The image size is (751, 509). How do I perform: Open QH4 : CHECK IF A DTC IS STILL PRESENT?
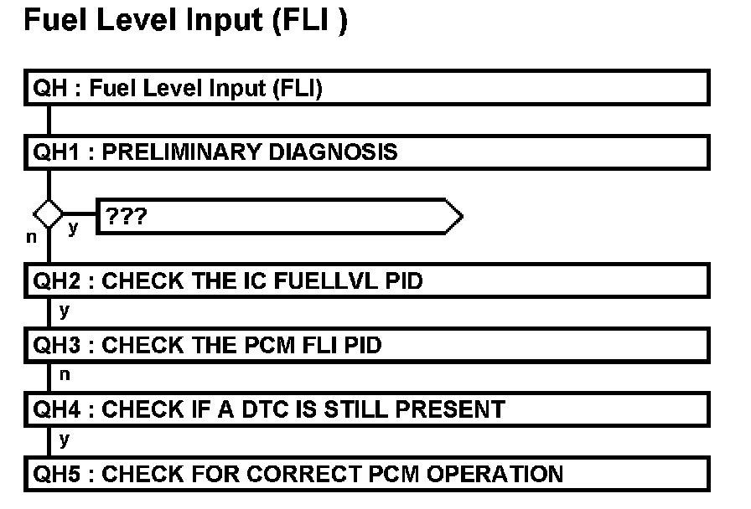367,409
